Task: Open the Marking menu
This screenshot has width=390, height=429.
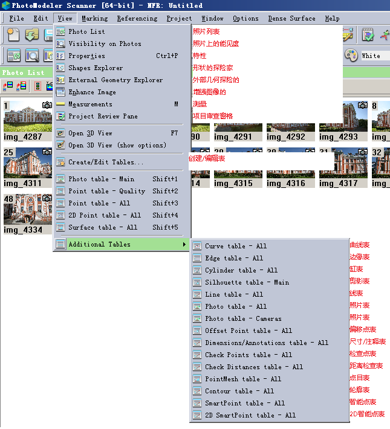Action: tap(95, 18)
